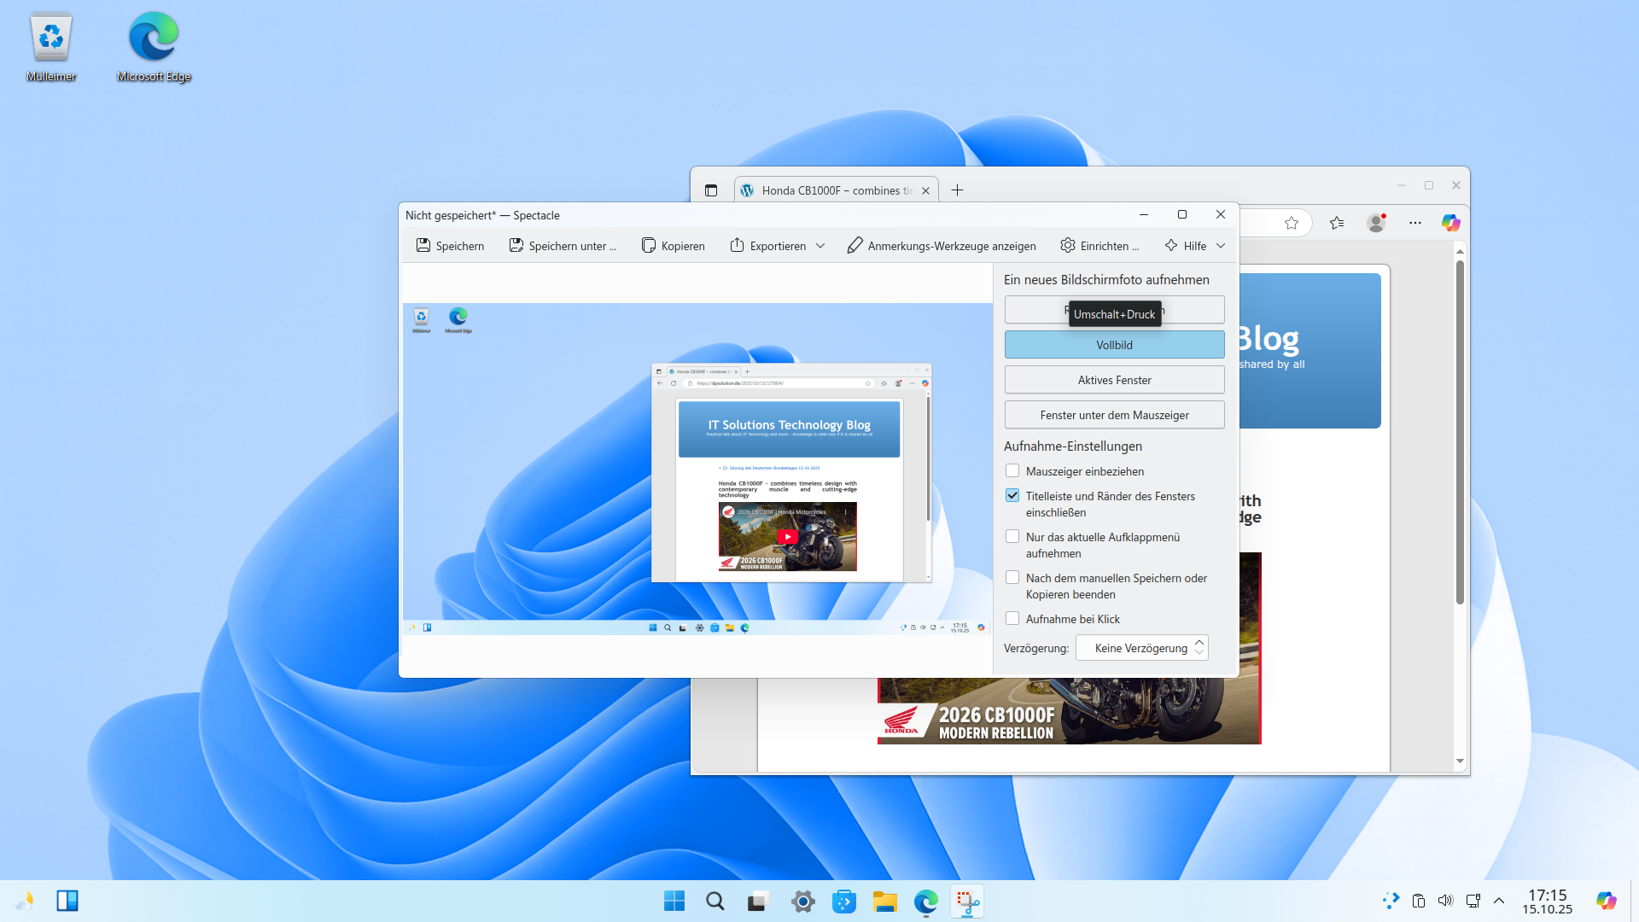Viewport: 1639px width, 922px height.
Task: Open a new Edge tab
Action: pyautogui.click(x=957, y=190)
